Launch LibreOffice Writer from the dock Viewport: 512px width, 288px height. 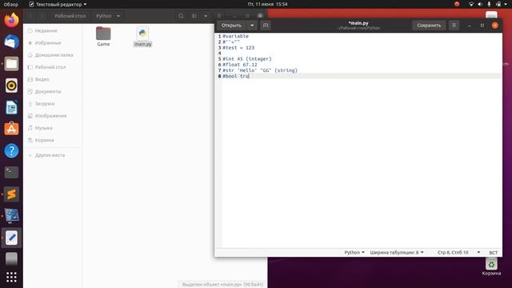[x=11, y=107]
